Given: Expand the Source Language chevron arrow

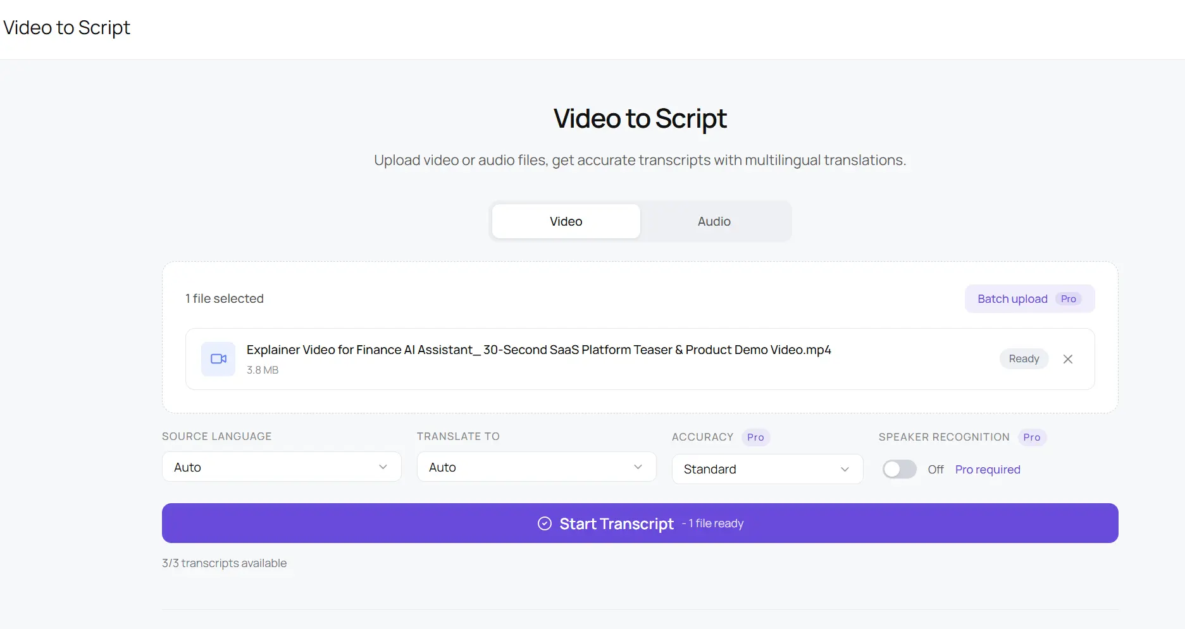Looking at the screenshot, I should 383,467.
